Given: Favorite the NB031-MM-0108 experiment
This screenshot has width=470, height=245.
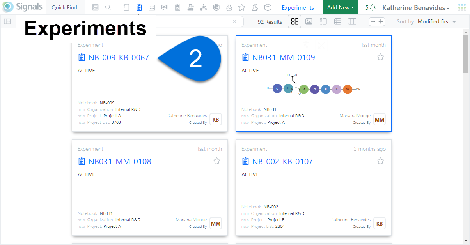Looking at the screenshot, I should (x=217, y=161).
